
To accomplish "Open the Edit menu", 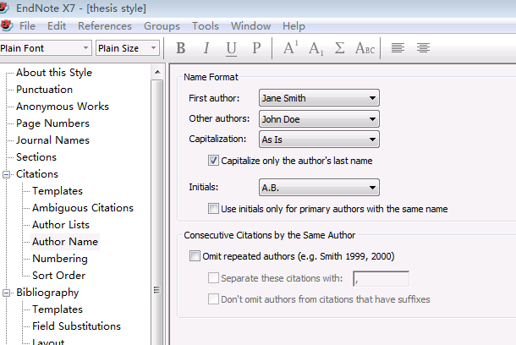I will pyautogui.click(x=57, y=26).
